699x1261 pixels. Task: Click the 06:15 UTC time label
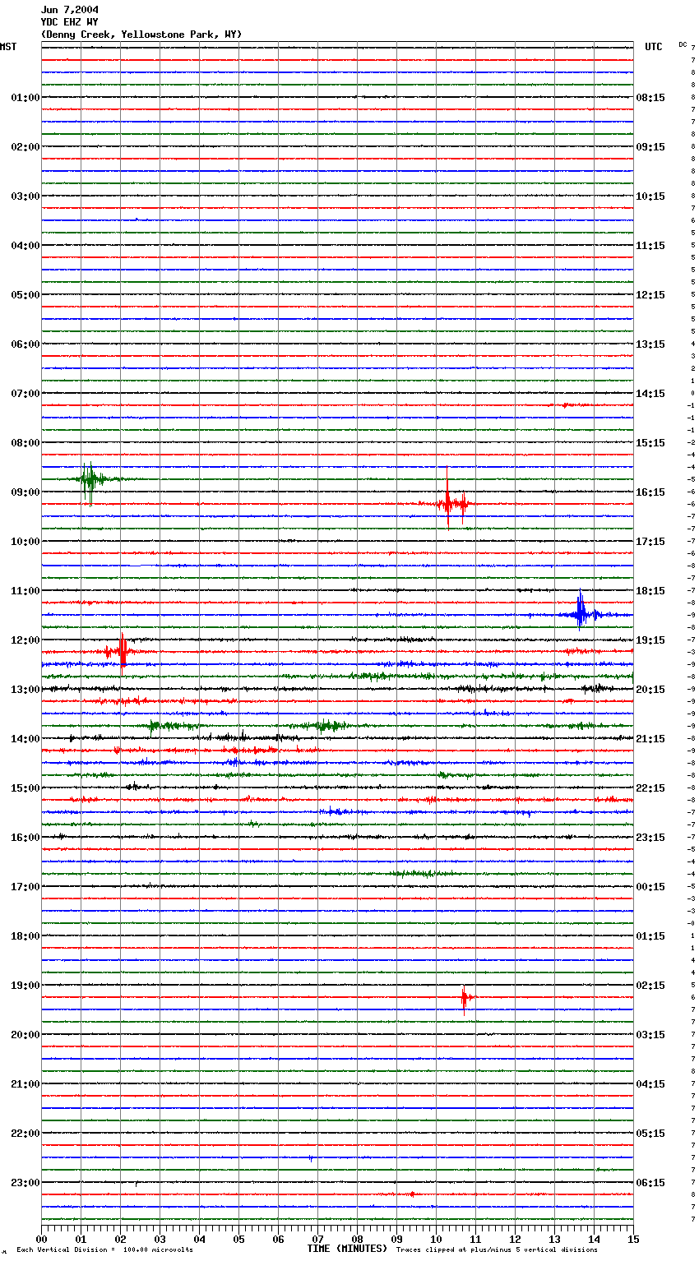650,1183
